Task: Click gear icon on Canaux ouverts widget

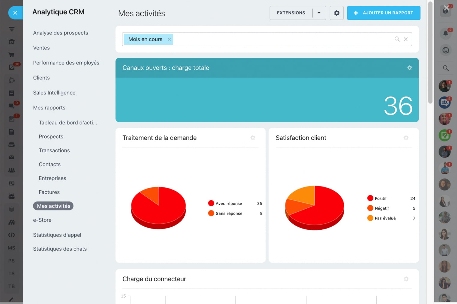Action: coord(409,68)
